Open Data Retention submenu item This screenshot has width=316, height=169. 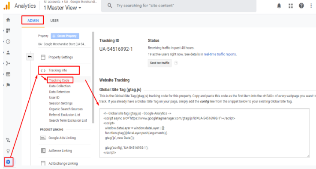pyautogui.click(x=60, y=92)
